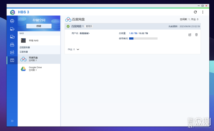Edit the 百度网盘 1 storage space
This screenshot has height=131, width=214.
click(x=190, y=35)
